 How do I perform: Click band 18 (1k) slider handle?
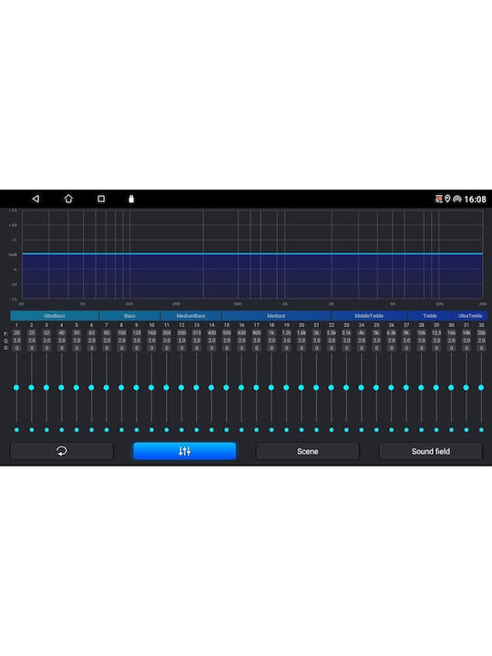coord(272,387)
